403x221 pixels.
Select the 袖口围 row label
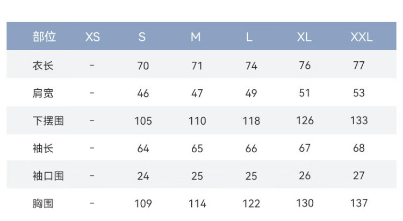(48, 175)
